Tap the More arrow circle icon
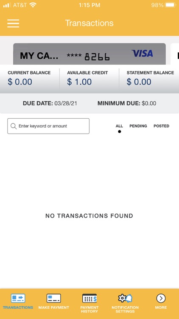This screenshot has width=179, height=319. (161, 299)
